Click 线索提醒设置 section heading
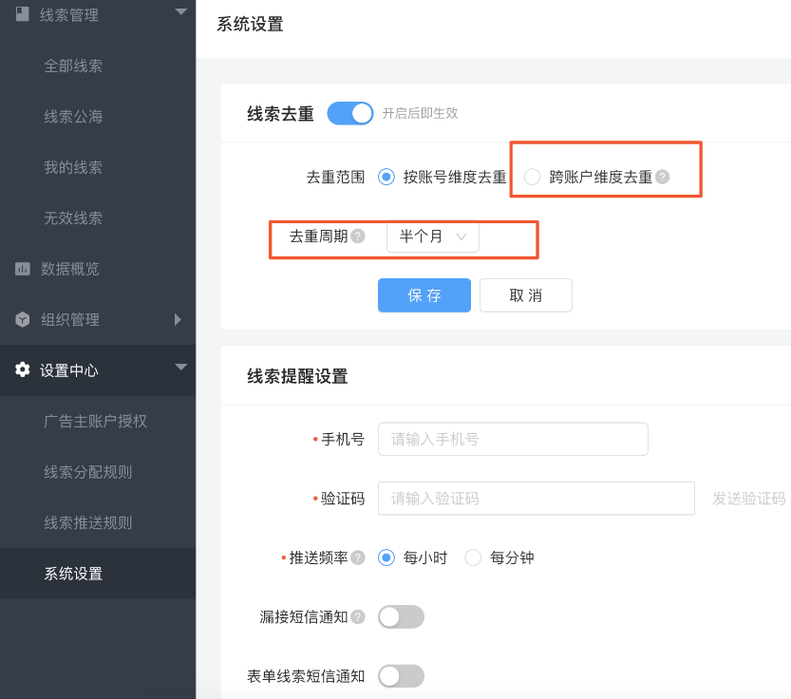 (x=297, y=376)
